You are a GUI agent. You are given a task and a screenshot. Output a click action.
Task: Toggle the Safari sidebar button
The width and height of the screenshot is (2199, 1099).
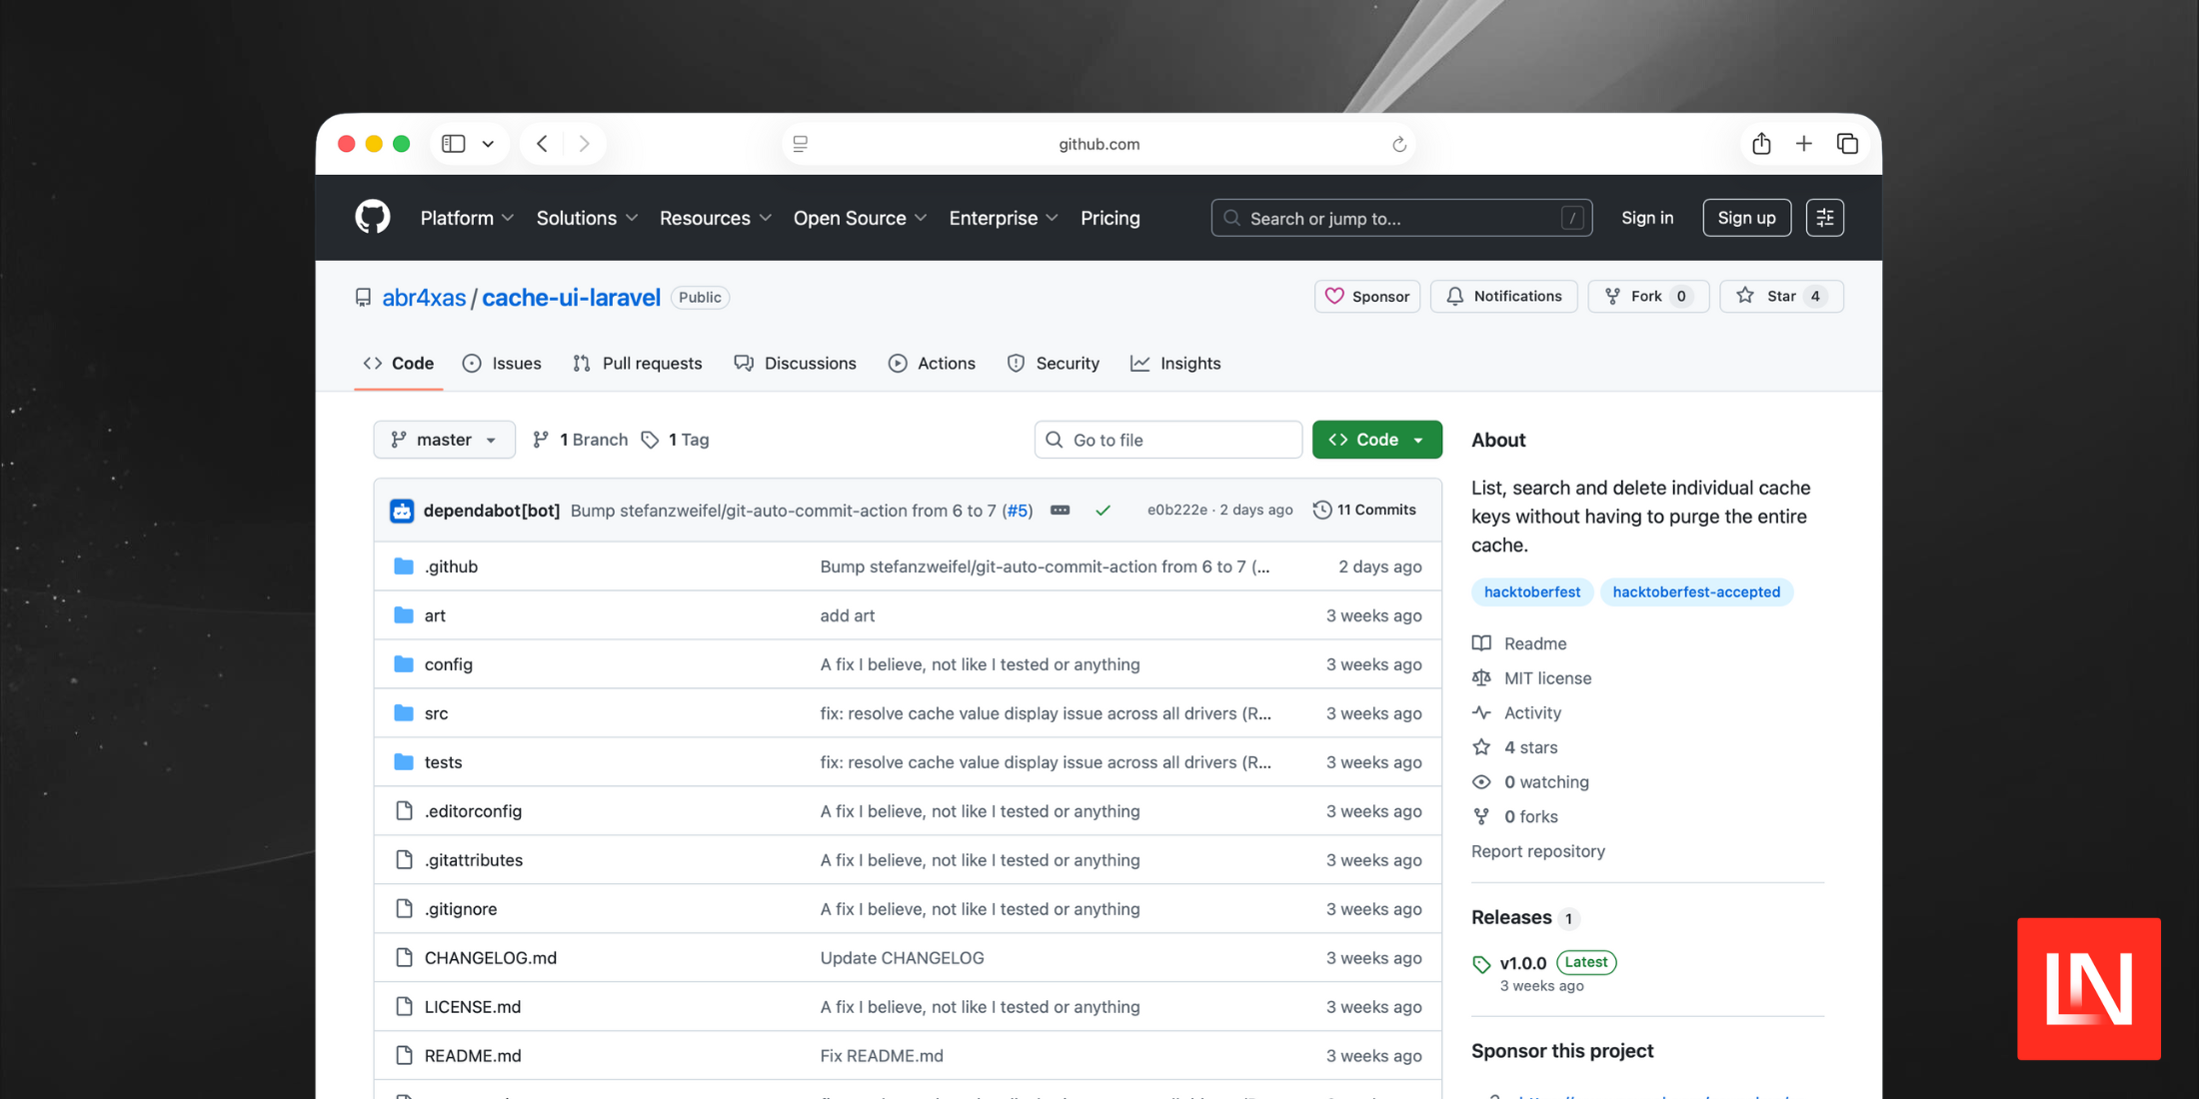454,144
